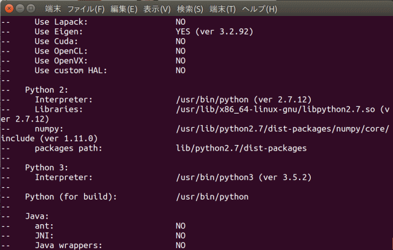Open the 編集(E) menu
The image size is (393, 250).
pos(124,9)
